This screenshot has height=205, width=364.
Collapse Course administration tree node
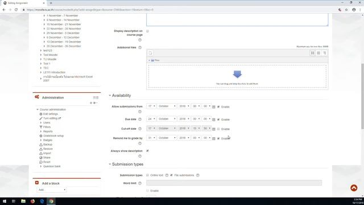(x=38, y=109)
